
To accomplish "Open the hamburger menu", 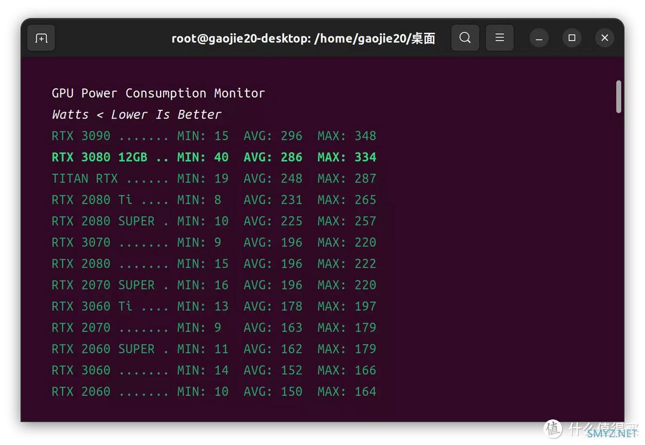I will (x=499, y=38).
